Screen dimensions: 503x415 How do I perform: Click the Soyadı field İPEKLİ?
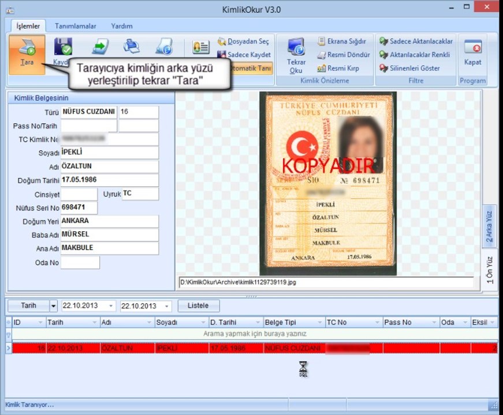(x=109, y=152)
